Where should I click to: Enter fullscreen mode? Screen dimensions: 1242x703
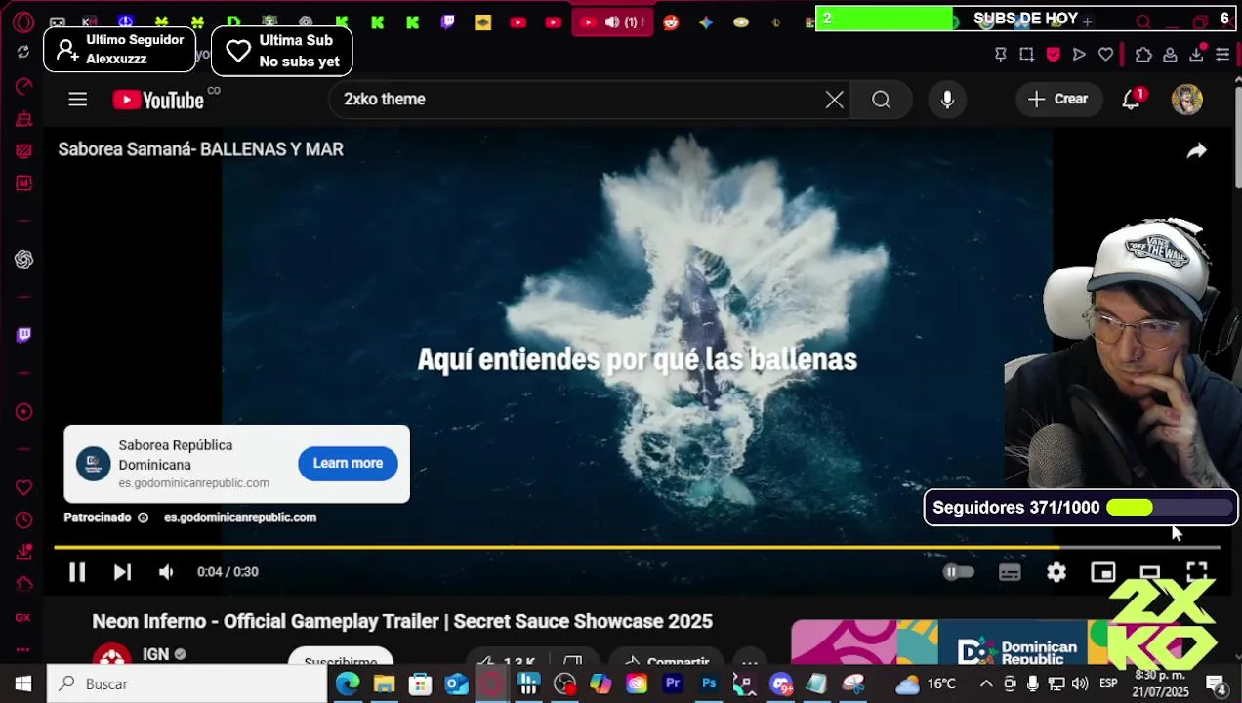tap(1197, 572)
